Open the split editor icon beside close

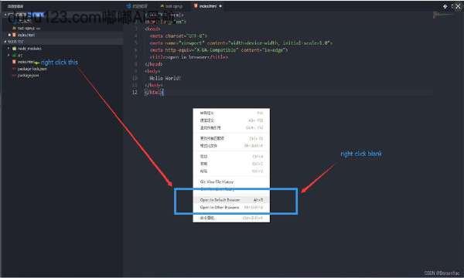[452, 6]
